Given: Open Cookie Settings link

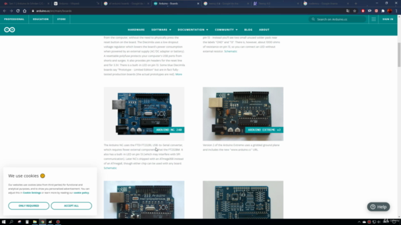Looking at the screenshot, I should tap(32, 193).
